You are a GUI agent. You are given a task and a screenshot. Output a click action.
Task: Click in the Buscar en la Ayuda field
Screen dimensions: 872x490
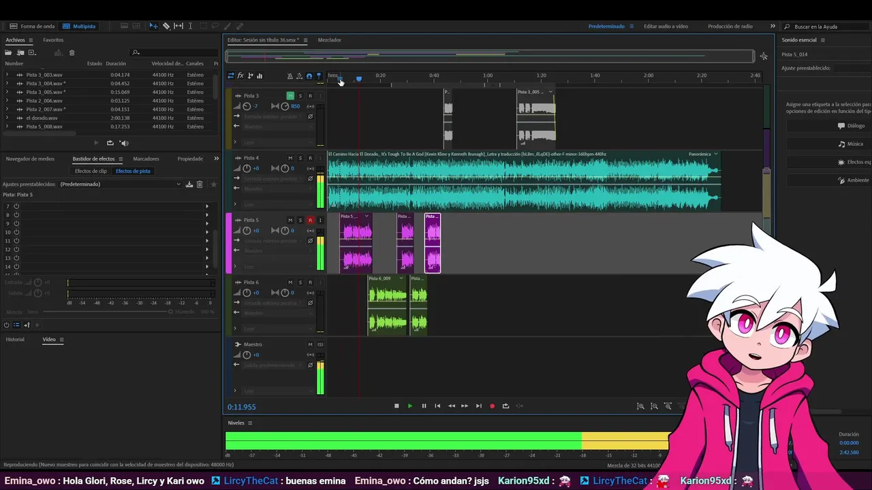826,27
